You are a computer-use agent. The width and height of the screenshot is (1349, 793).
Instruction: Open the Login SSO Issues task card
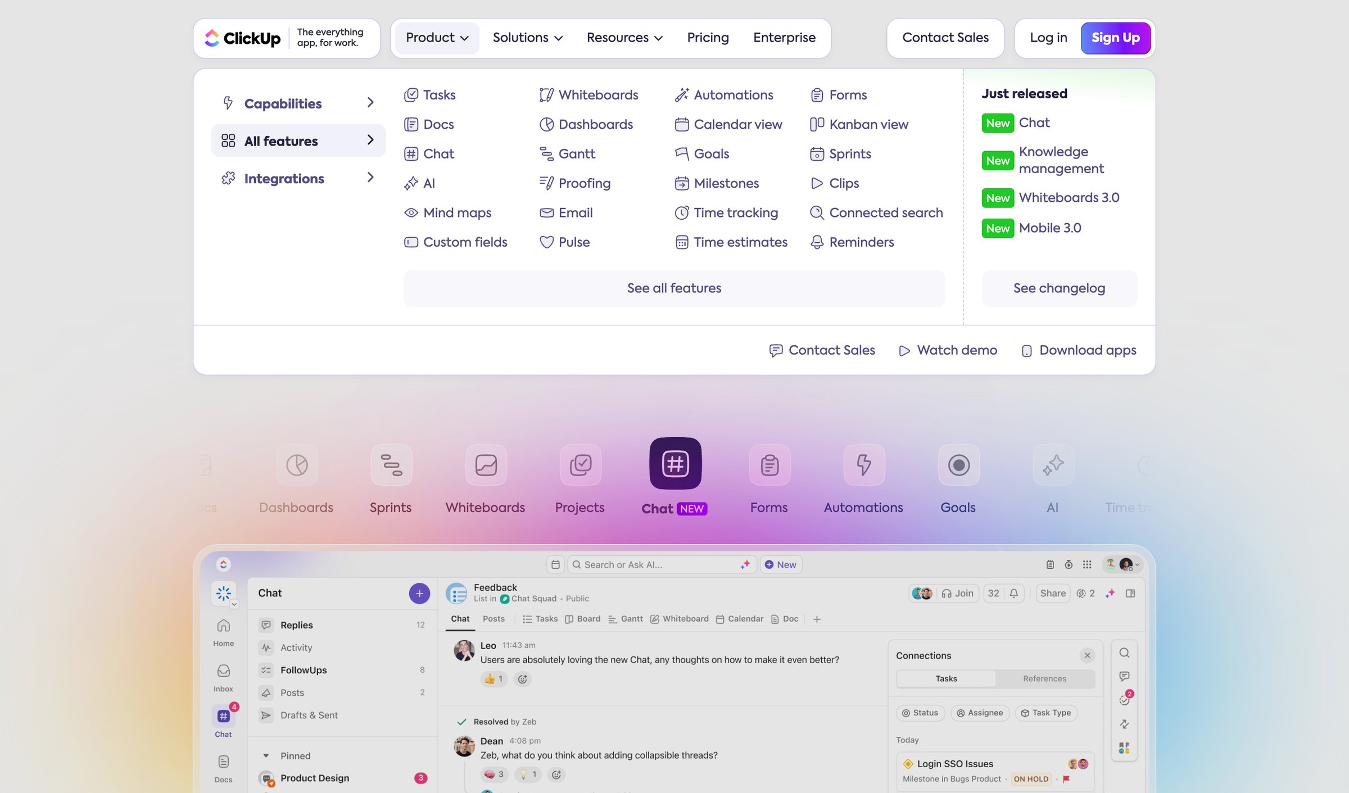click(x=995, y=771)
